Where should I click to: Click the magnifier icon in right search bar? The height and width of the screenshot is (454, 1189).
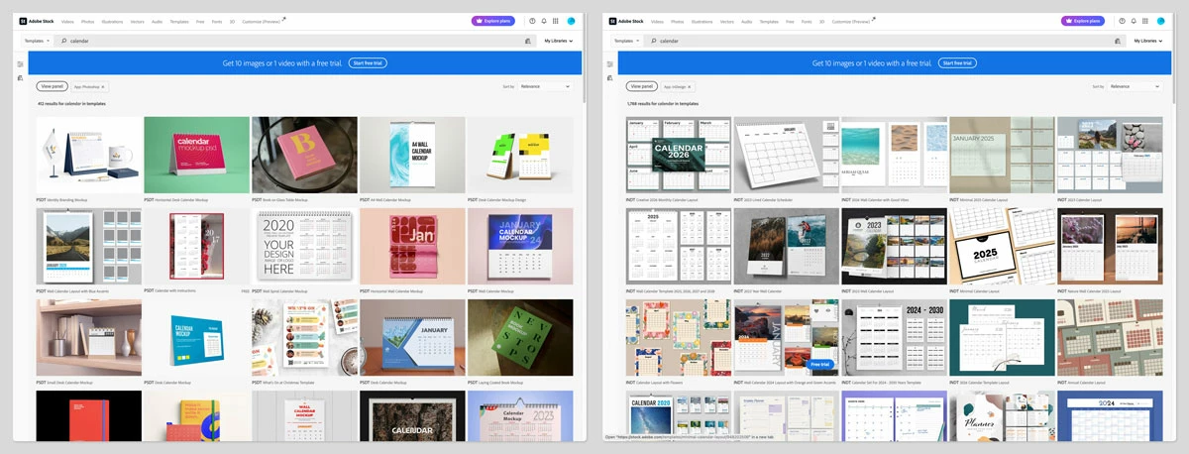pyautogui.click(x=653, y=42)
